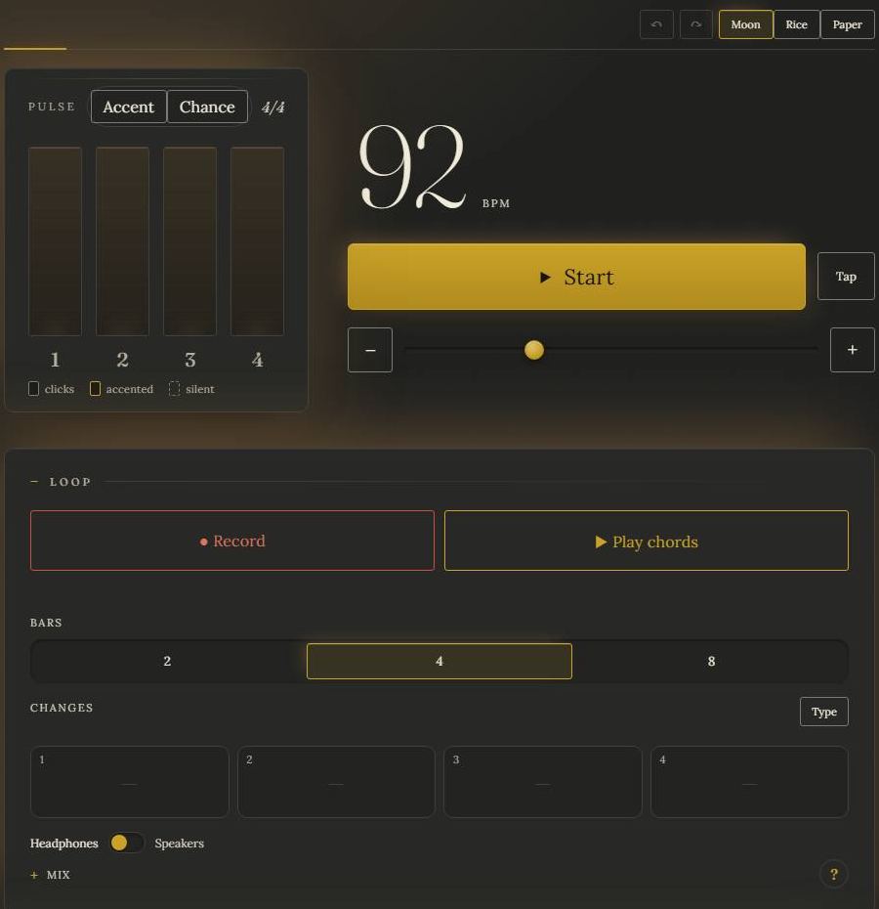Click the Type button for changes
Screen dimensions: 879x909
823,712
